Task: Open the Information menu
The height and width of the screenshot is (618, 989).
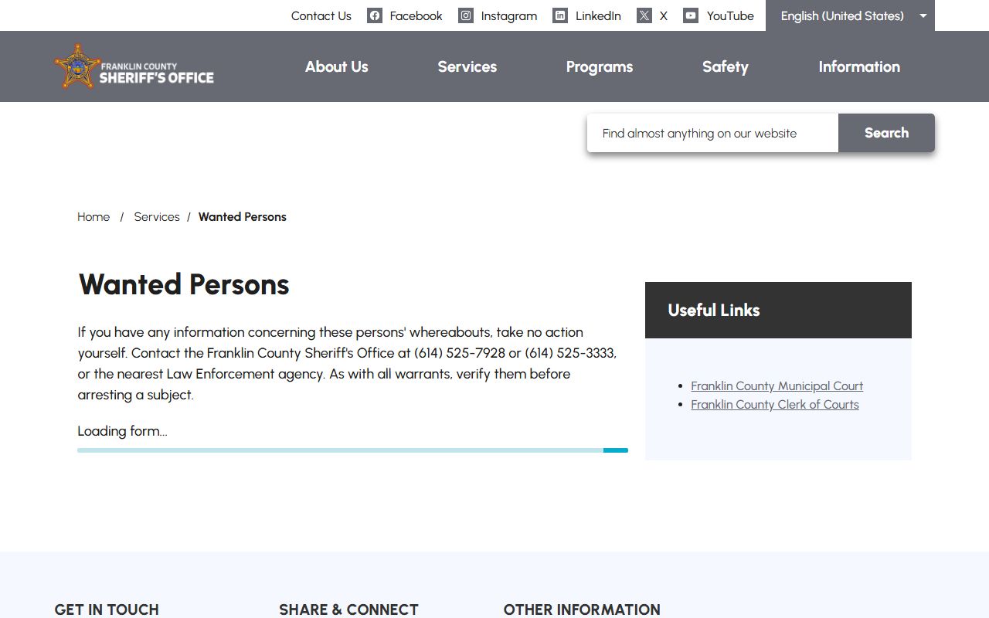Action: click(859, 66)
